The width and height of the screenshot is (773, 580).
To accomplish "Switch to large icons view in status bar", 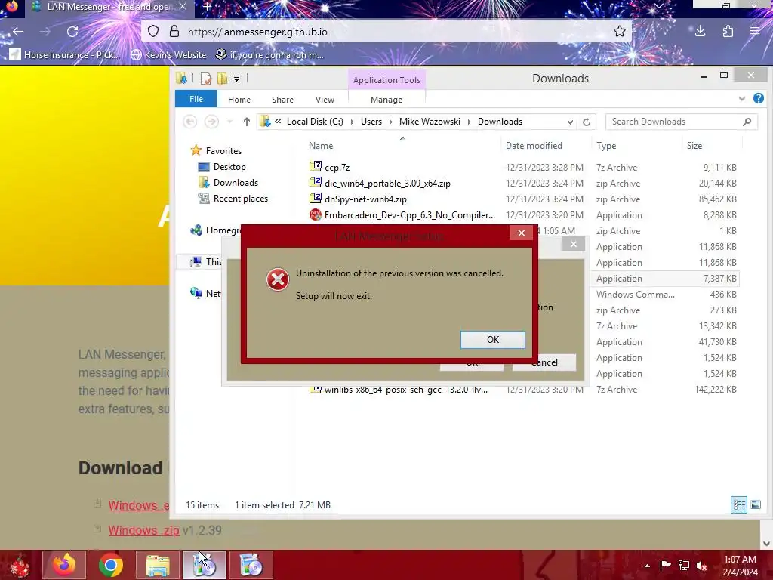I will (755, 504).
